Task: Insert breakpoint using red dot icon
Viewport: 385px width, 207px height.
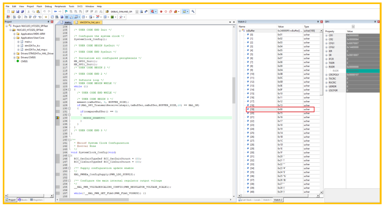Action: pyautogui.click(x=161, y=11)
